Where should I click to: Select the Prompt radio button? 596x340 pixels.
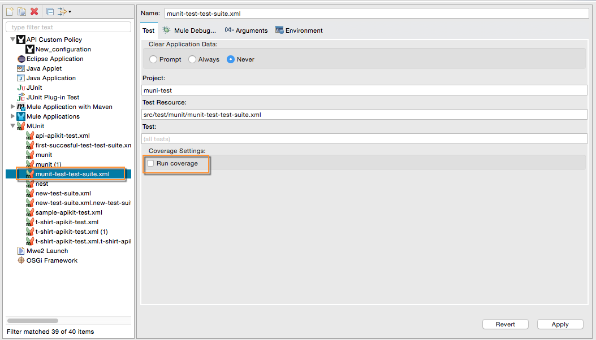(x=153, y=59)
